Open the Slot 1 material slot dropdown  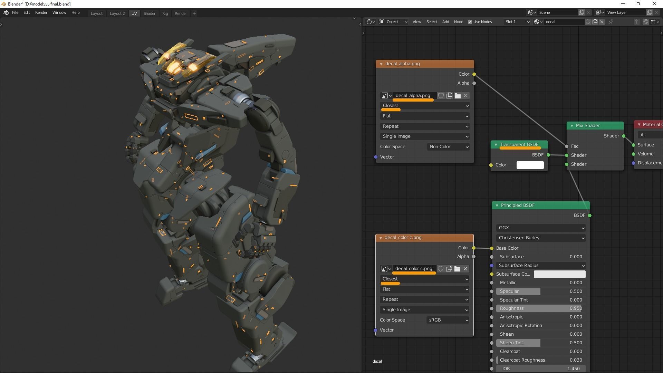pyautogui.click(x=517, y=22)
